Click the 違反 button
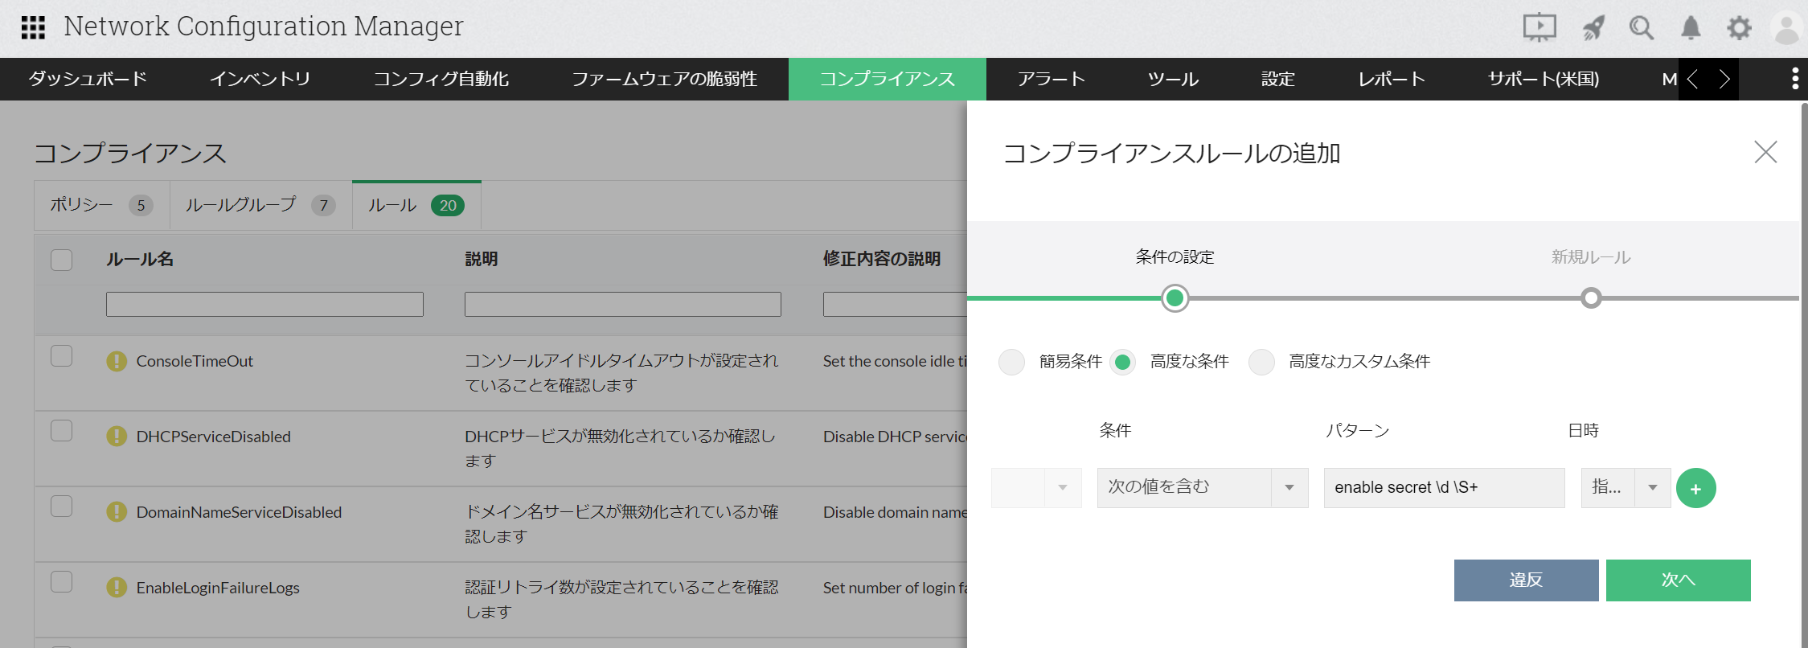This screenshot has width=1808, height=648. coord(1525,580)
